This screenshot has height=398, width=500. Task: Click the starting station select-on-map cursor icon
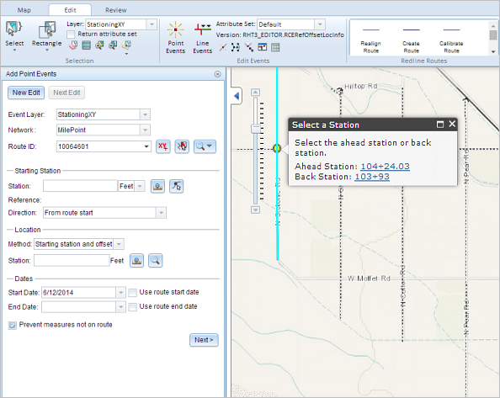click(176, 186)
